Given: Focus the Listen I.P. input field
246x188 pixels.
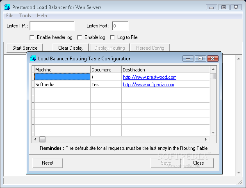Looking at the screenshot, I should 52,26.
